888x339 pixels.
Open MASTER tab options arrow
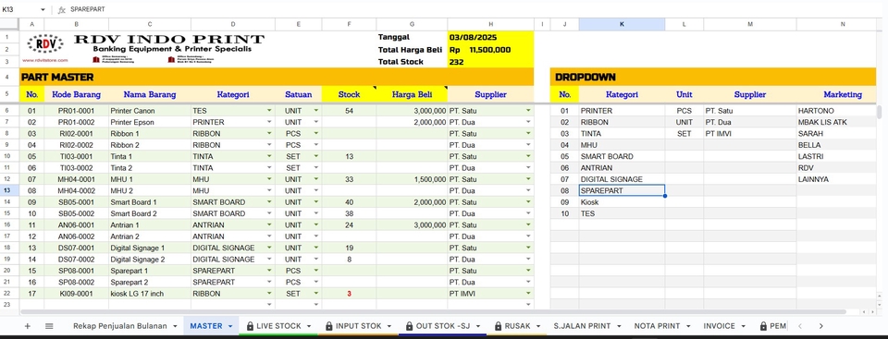[230, 326]
